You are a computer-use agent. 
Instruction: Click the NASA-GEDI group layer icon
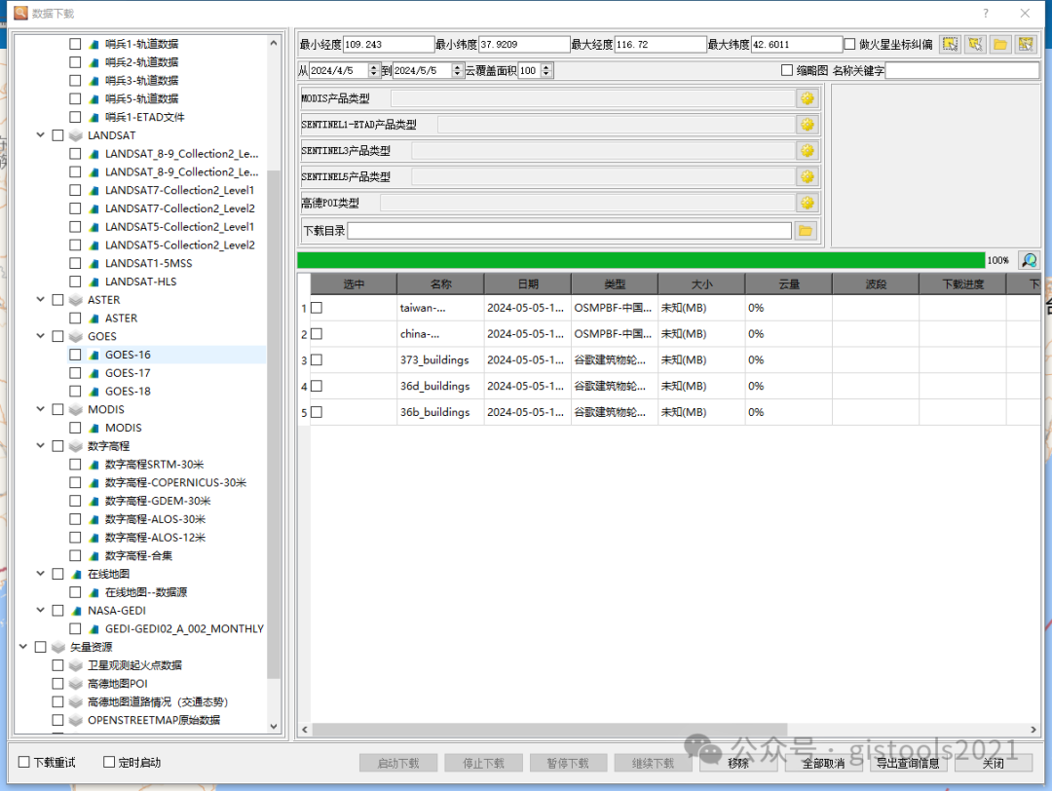[x=77, y=611]
